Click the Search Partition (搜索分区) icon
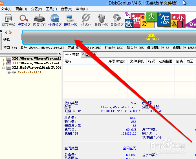 coord(24,20)
